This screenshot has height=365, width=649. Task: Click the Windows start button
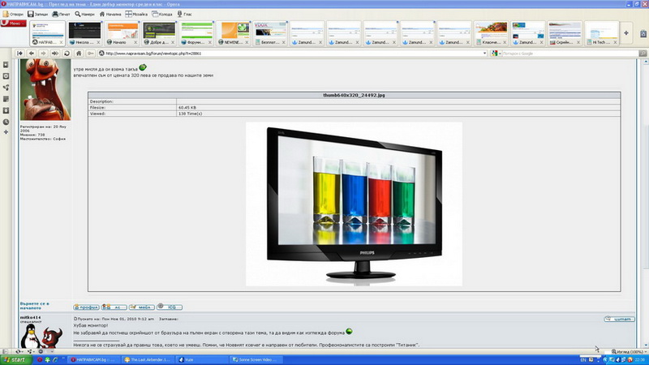pyautogui.click(x=16, y=360)
